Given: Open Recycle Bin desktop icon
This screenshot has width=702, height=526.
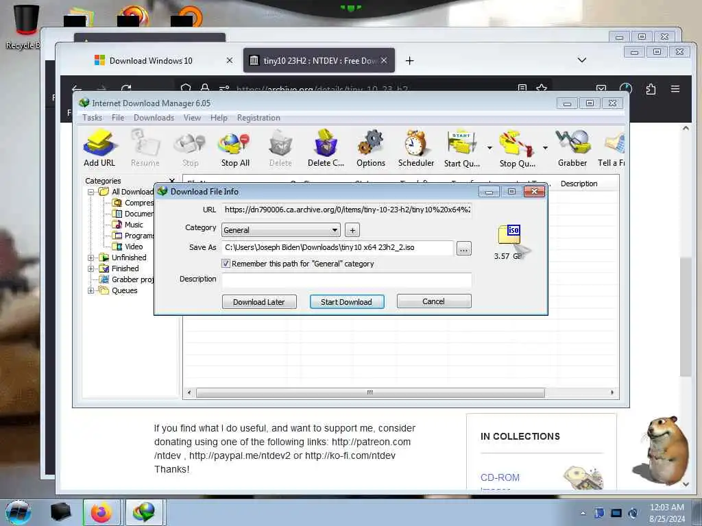Looking at the screenshot, I should point(25,27).
